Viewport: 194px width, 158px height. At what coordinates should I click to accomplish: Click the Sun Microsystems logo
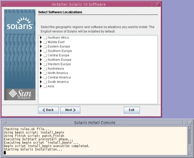pyautogui.click(x=20, y=94)
